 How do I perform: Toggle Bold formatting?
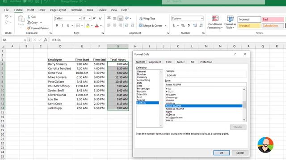57,26
